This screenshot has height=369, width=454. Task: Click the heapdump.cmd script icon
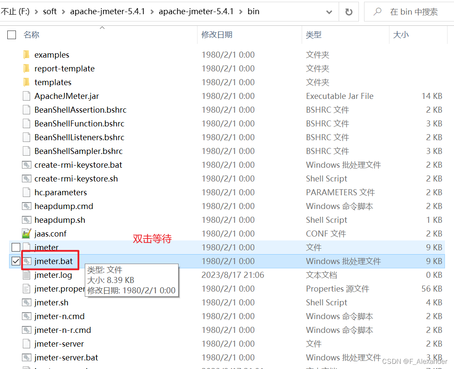click(x=27, y=206)
